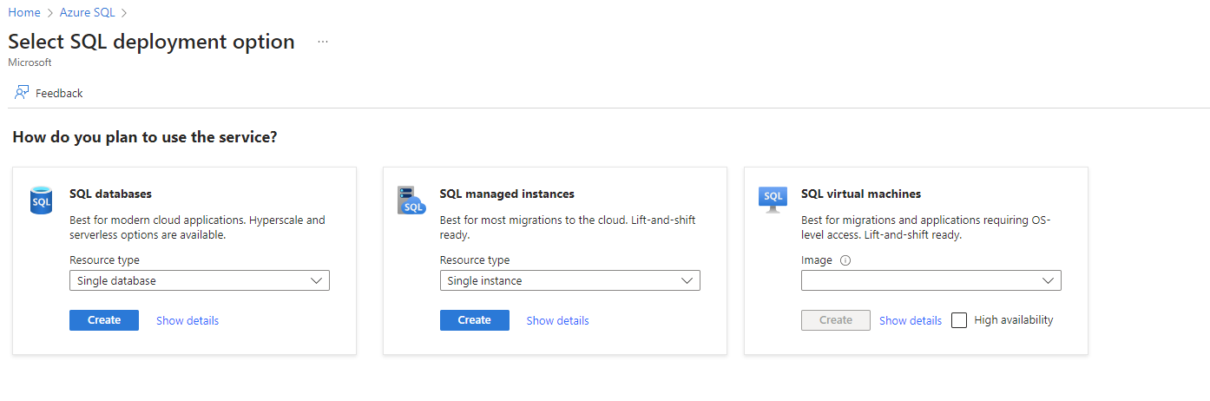Click the Feedback button label
The image size is (1210, 401).
coord(59,93)
